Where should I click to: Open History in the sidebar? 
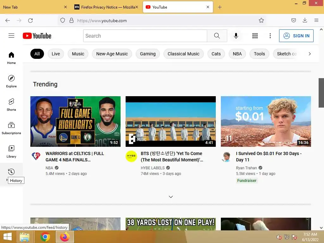11,172
